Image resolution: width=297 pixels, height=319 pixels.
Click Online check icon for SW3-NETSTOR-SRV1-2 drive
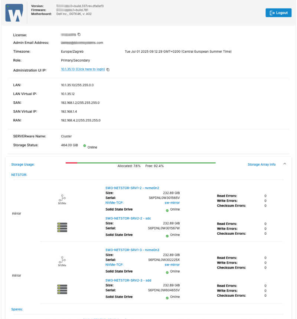coord(167,210)
